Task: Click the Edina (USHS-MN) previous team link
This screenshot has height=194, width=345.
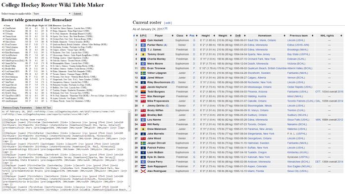Action: (x=298, y=45)
